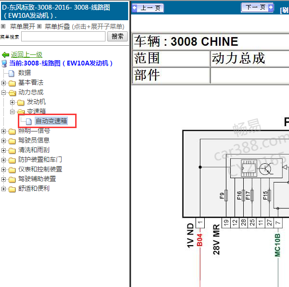Expand the 照明—信号 folder
The height and width of the screenshot is (287, 289).
pyautogui.click(x=3, y=131)
